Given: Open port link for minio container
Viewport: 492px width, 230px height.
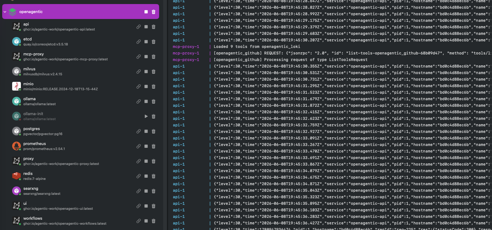Looking at the screenshot, I should tap(139, 87).
